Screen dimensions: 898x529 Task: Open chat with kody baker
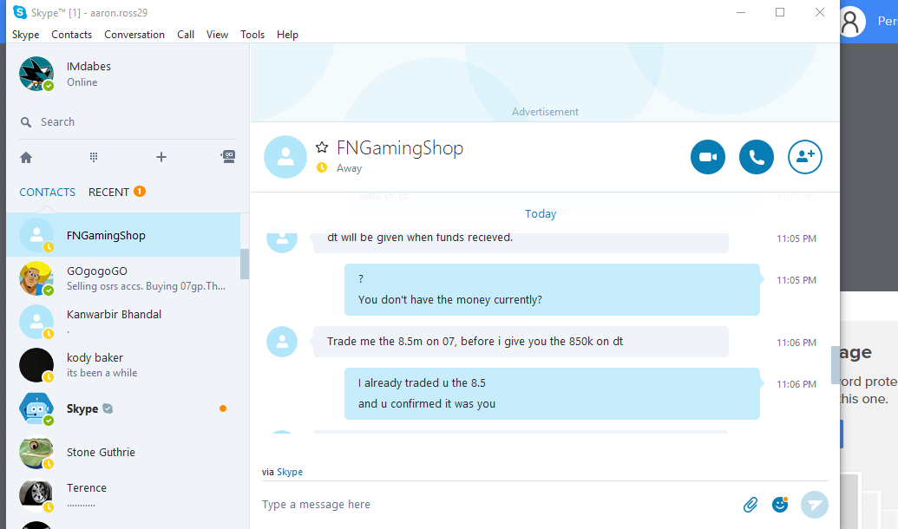click(x=123, y=365)
